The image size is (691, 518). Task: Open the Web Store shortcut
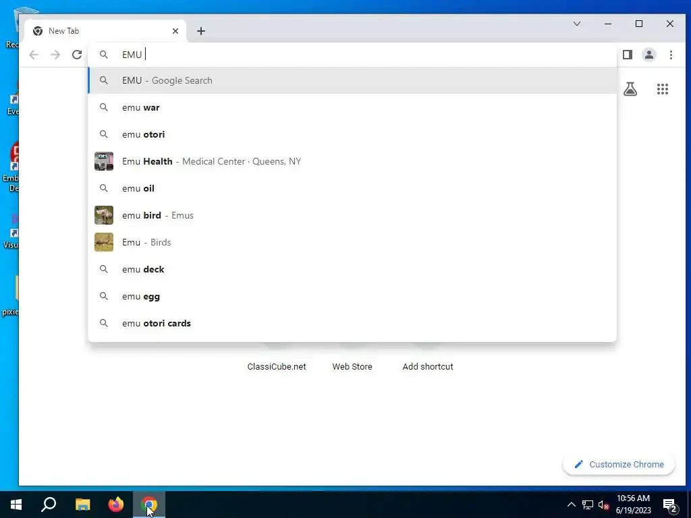[x=352, y=366]
